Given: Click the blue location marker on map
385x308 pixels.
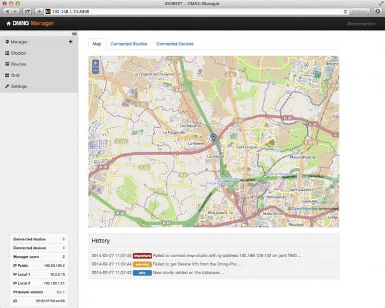Looking at the screenshot, I should [214, 137].
